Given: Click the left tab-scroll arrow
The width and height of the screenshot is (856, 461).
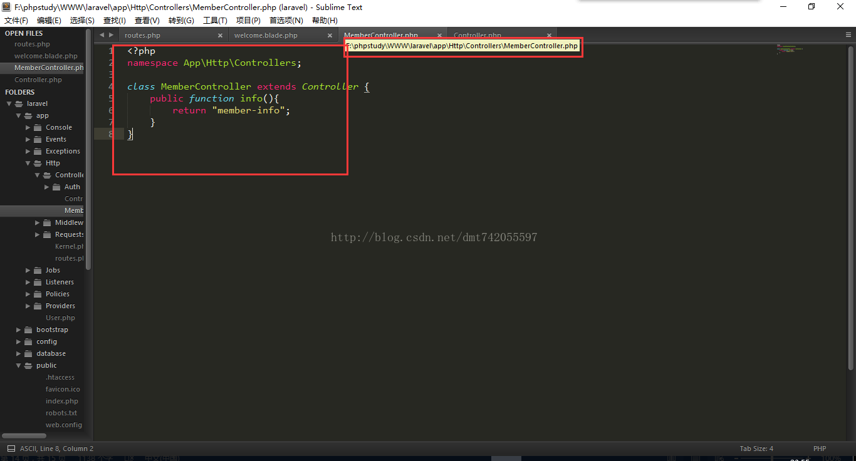Looking at the screenshot, I should pos(102,35).
